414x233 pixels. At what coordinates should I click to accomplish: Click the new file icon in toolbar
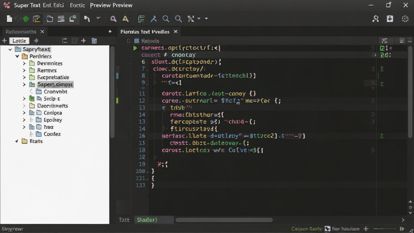9,19
